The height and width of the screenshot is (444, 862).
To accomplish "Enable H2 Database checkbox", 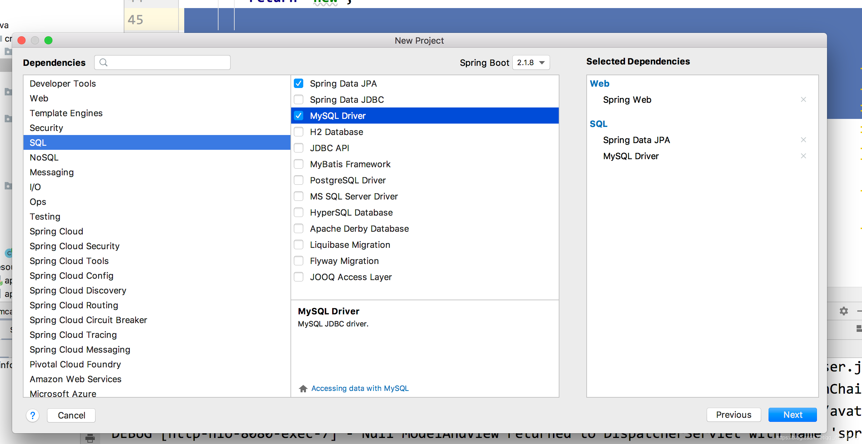I will click(299, 132).
